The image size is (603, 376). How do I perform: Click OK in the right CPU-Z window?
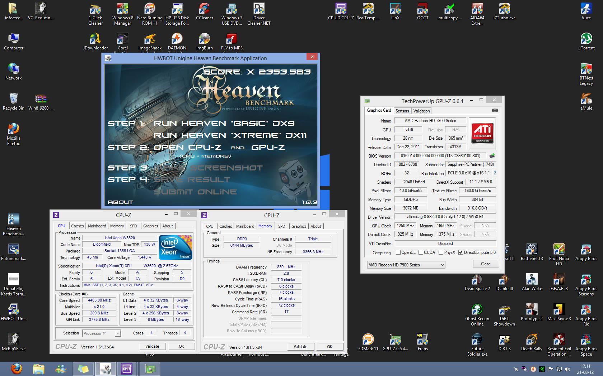pos(329,347)
